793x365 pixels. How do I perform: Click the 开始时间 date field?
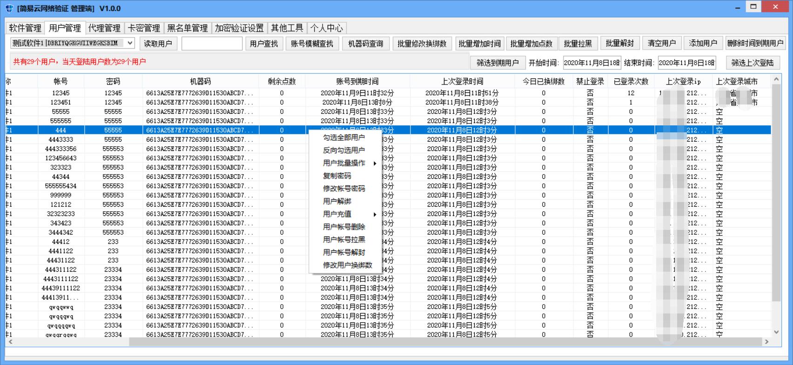click(591, 63)
